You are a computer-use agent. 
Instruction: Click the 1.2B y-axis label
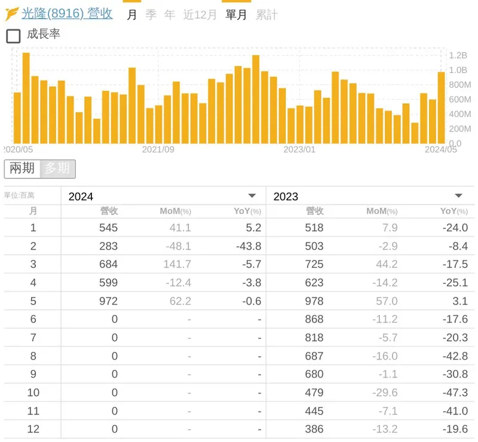pos(458,56)
